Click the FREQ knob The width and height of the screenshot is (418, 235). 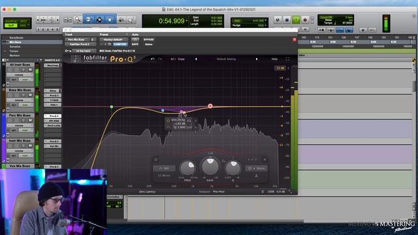(x=187, y=168)
